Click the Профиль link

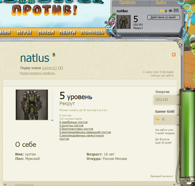(128, 2)
